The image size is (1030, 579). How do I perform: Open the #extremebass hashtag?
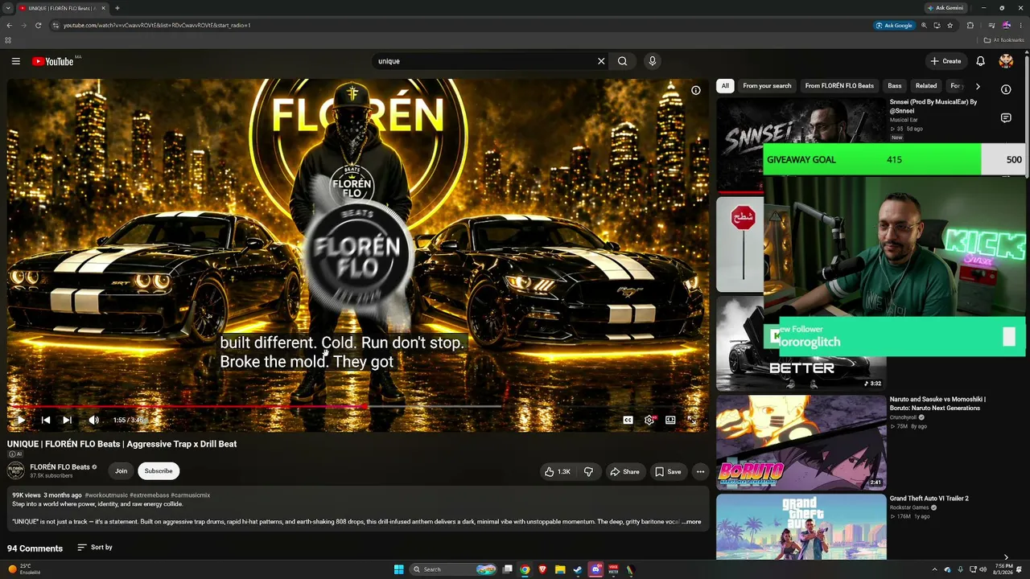tap(149, 495)
